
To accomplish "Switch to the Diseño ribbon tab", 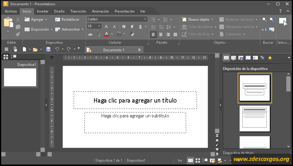I will pyautogui.click(x=59, y=11).
